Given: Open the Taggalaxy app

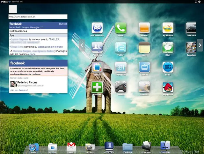Looking at the screenshot, I should (191, 48).
